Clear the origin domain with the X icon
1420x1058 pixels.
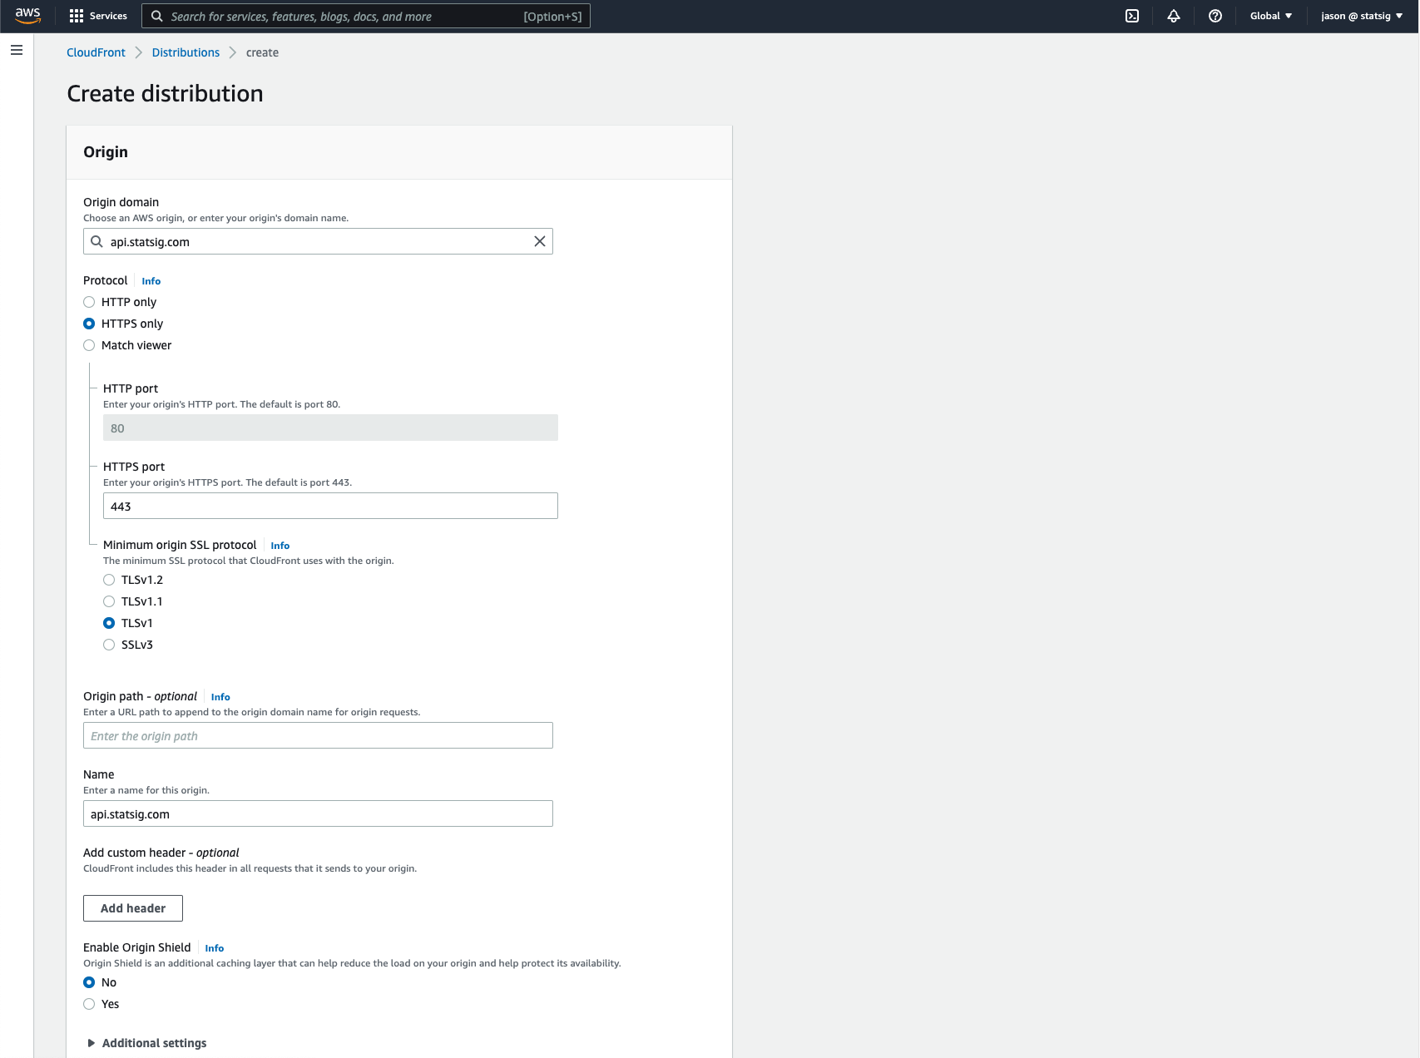click(539, 241)
